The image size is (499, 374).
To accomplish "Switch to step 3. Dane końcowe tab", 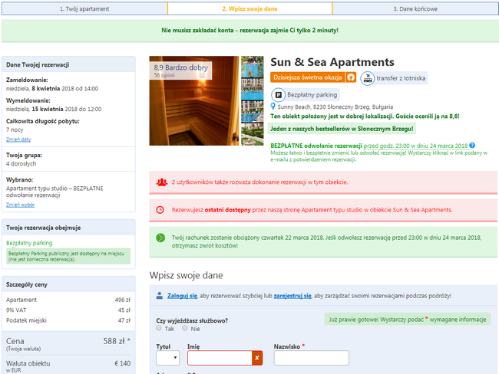I will coord(415,9).
